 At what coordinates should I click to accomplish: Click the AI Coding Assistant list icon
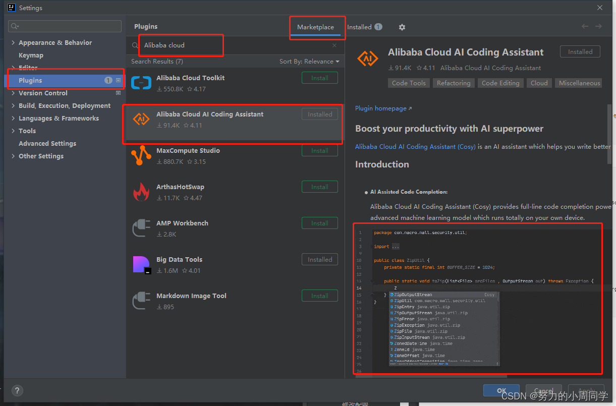tap(141, 120)
